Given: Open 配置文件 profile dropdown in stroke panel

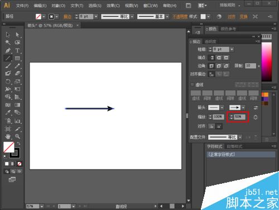Looking at the screenshot, I should click(x=240, y=137).
